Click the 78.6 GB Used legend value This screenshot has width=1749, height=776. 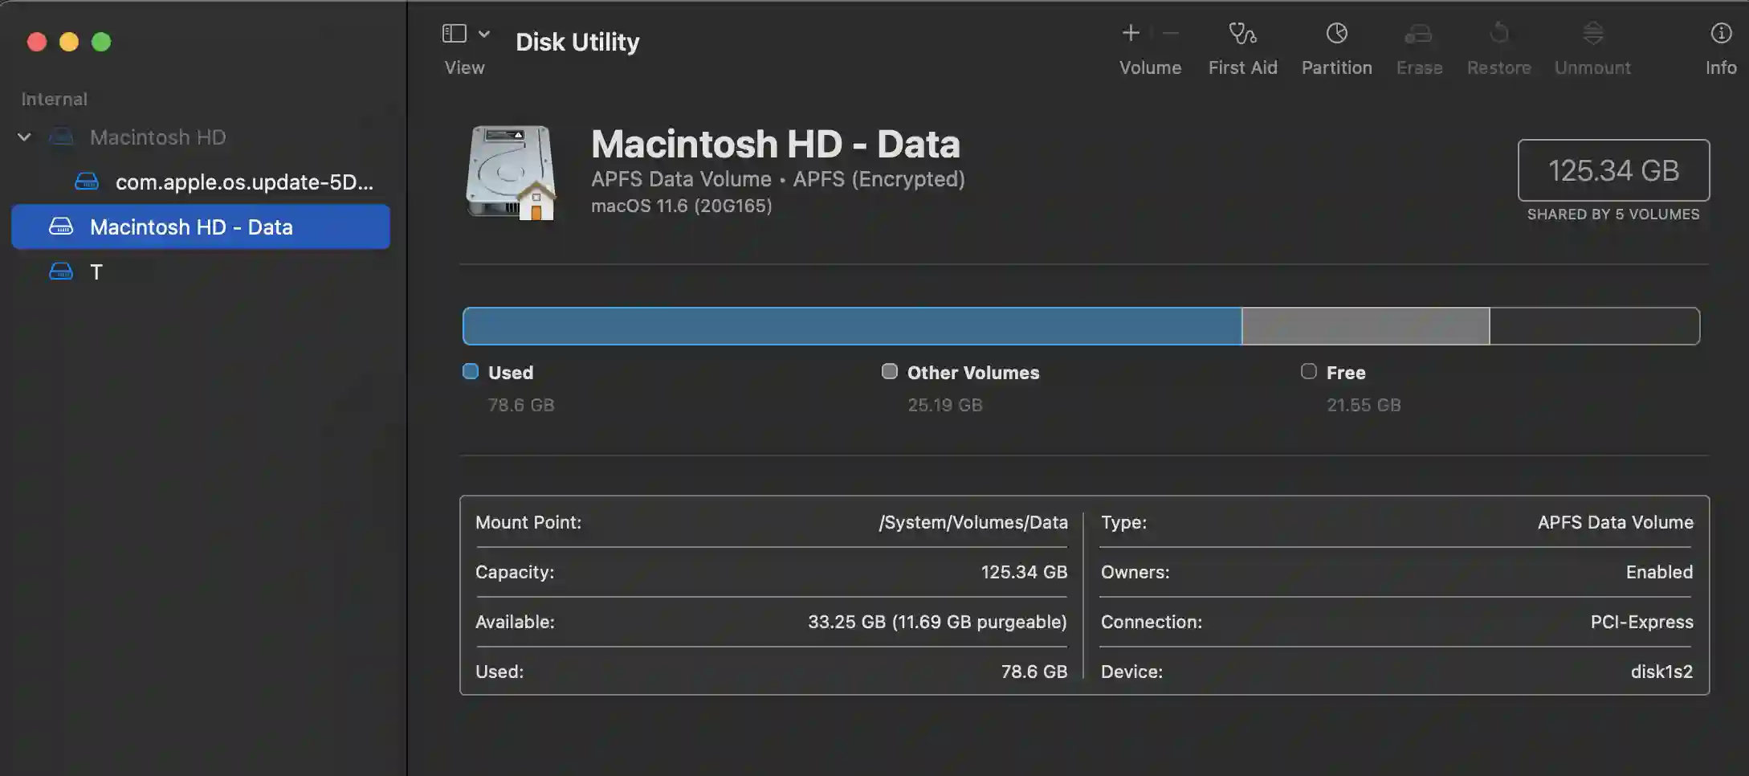tap(521, 405)
